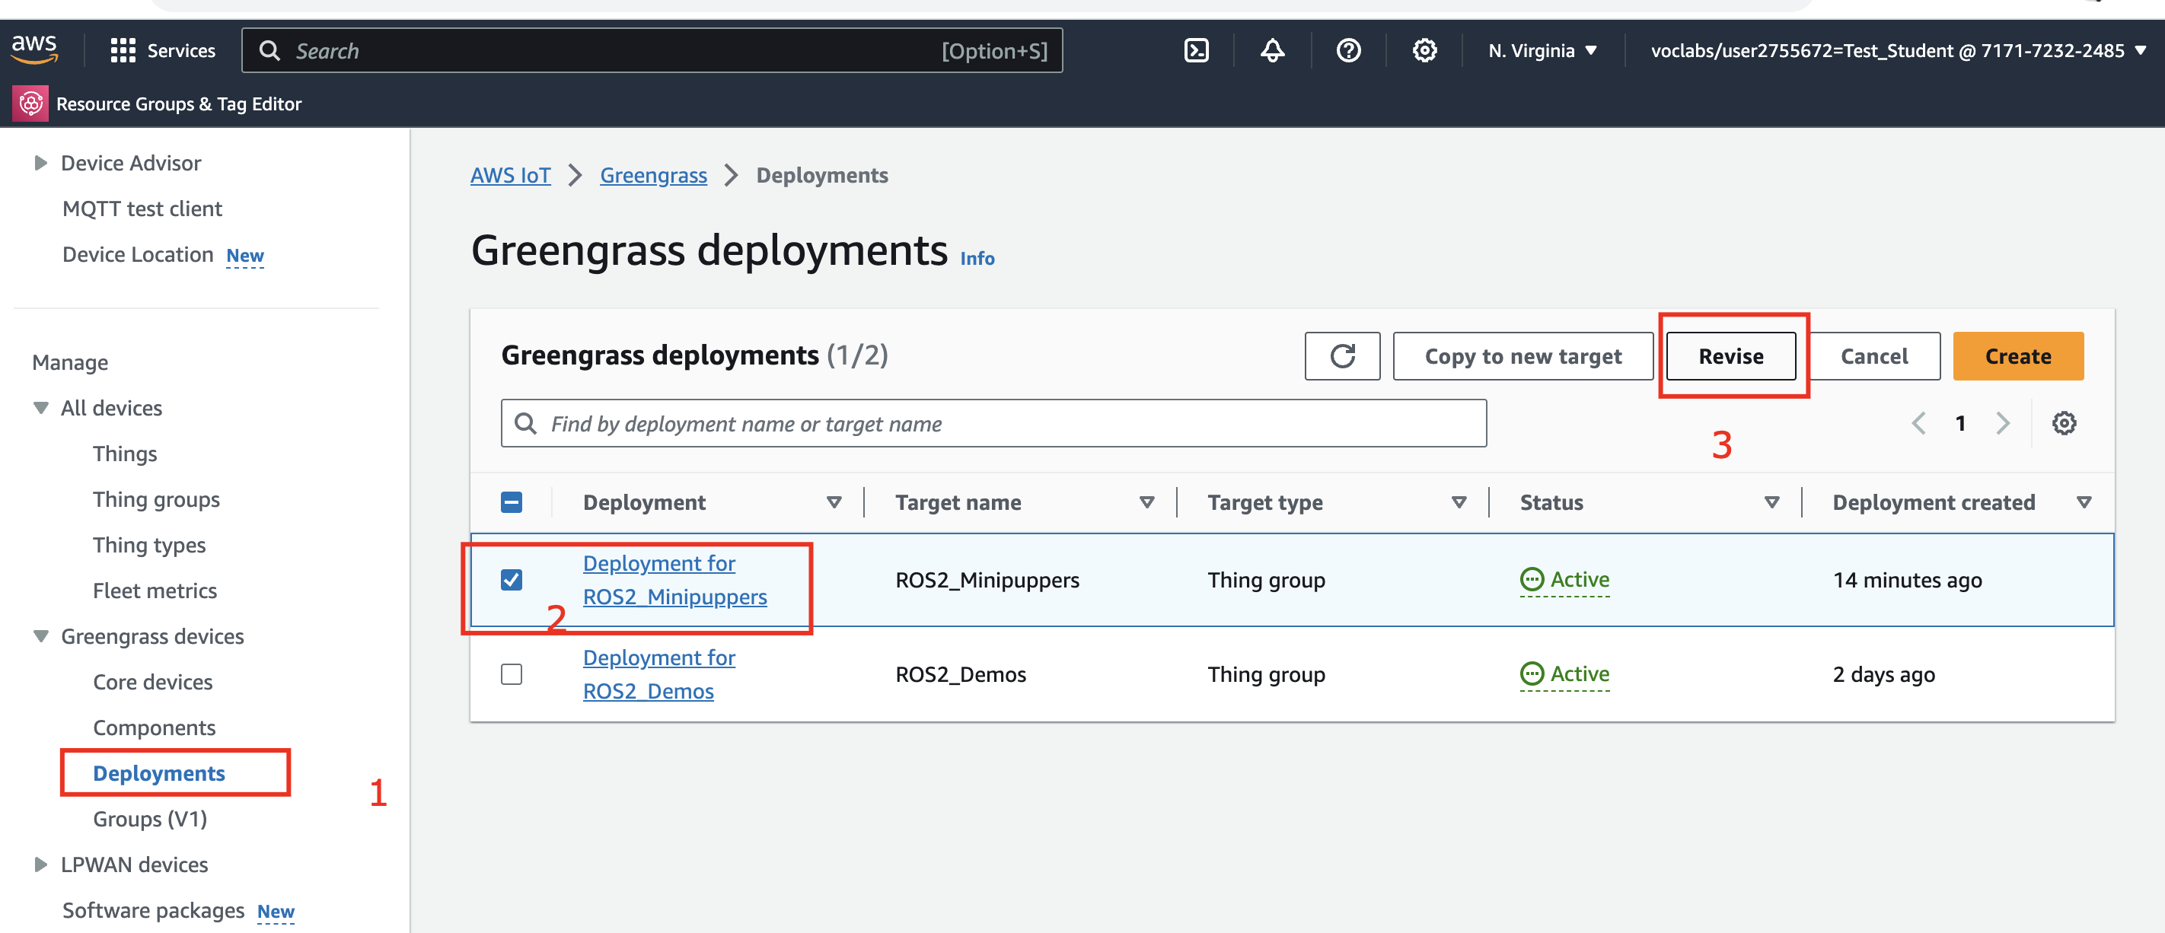Open the CloudShell terminal icon
Image resolution: width=2165 pixels, height=933 pixels.
[1196, 50]
